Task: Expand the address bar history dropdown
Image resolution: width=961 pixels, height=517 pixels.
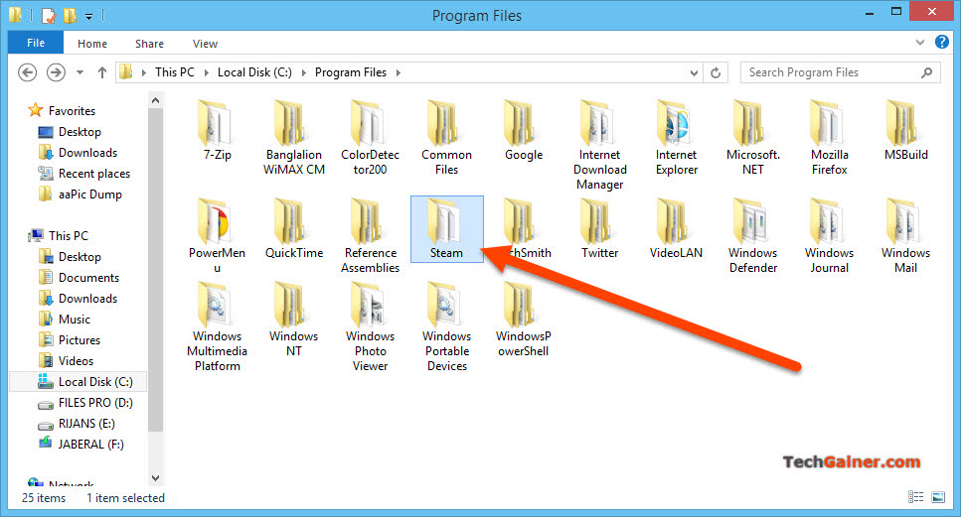Action: (694, 72)
